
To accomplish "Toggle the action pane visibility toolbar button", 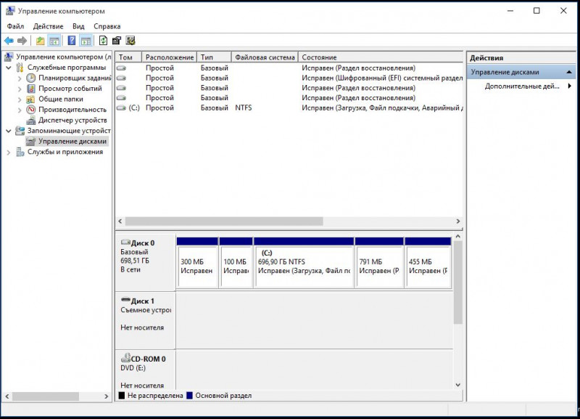I will [86, 41].
